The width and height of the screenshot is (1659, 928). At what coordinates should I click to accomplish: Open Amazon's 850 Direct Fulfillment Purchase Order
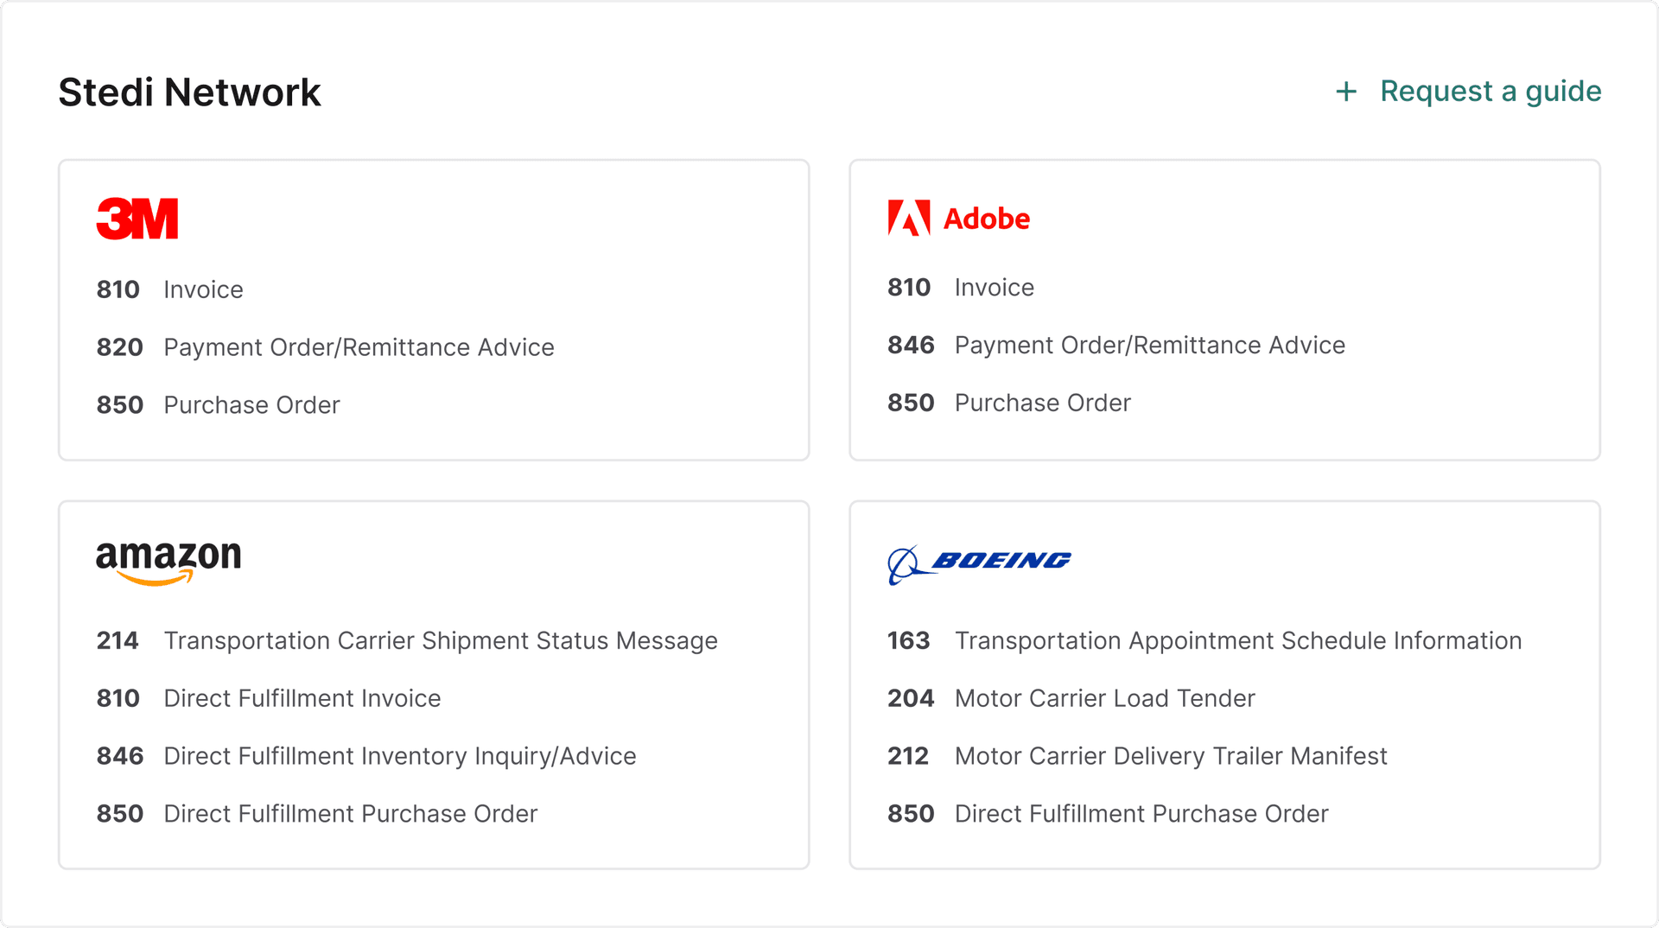[317, 815]
